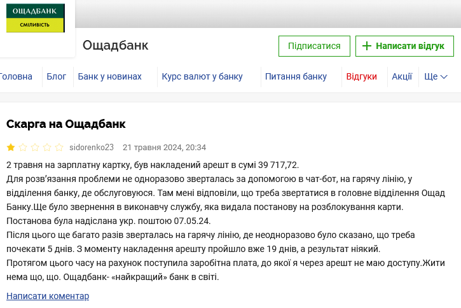Screen dimensions: 461x308
Task: Click the Написати коментар link
Action: tap(48, 296)
